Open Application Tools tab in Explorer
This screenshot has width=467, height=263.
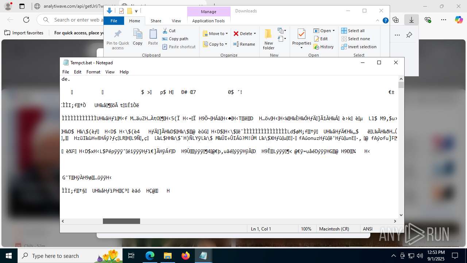point(208,21)
